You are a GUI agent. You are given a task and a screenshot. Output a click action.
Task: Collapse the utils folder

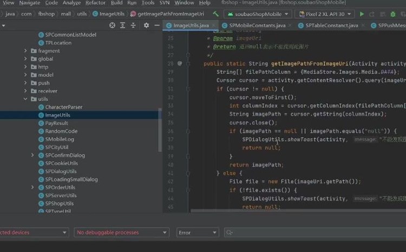point(25,99)
